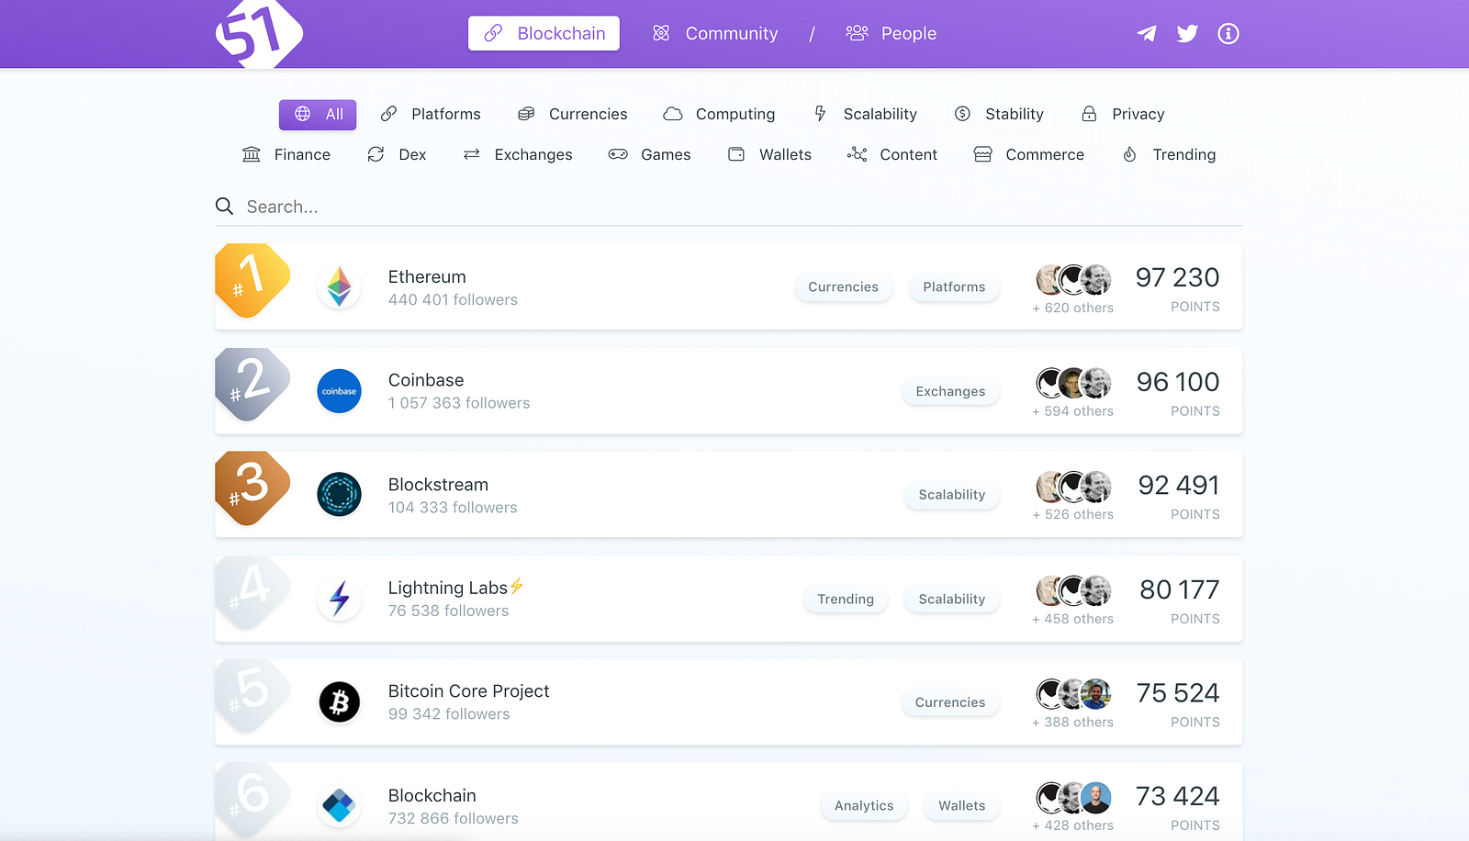
Task: Switch to the Community tab
Action: point(714,34)
